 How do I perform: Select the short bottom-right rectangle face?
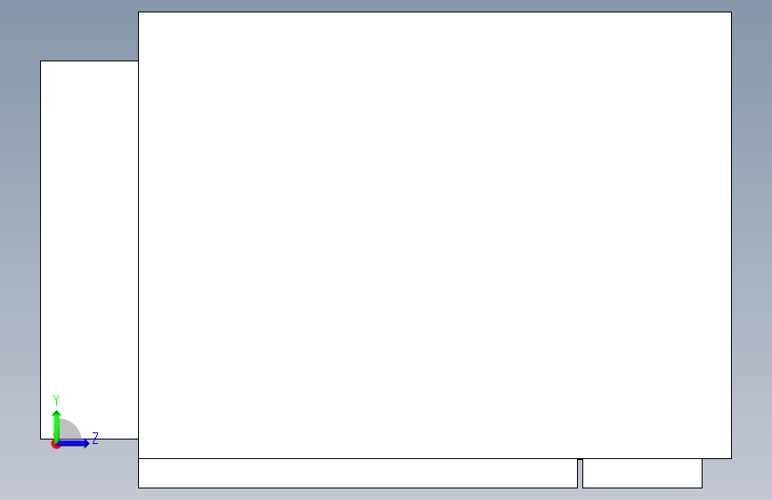point(643,473)
